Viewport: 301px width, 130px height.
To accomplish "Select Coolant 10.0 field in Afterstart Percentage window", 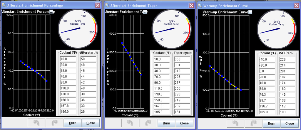I will point(68,59).
